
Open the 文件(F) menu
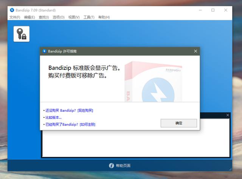pos(15,17)
